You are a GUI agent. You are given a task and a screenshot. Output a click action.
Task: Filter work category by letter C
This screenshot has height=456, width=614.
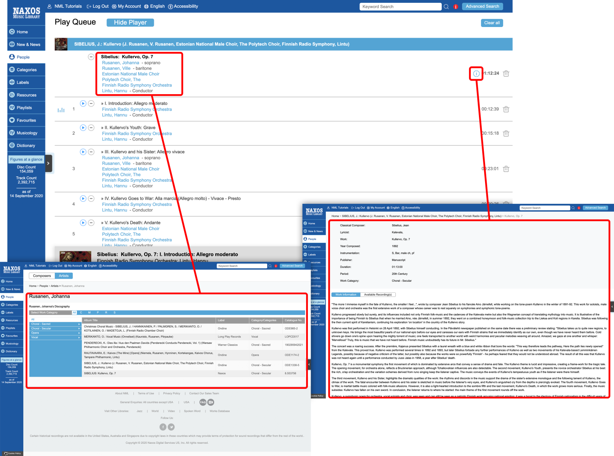(81, 313)
